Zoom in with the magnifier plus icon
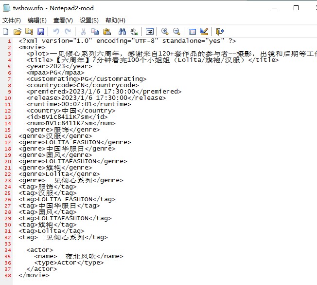This screenshot has width=317, height=285. pyautogui.click(x=165, y=32)
